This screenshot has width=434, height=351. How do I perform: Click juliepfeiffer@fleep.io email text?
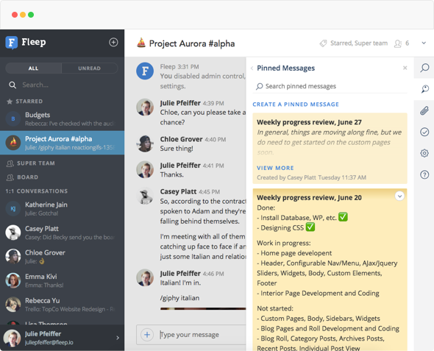click(49, 342)
